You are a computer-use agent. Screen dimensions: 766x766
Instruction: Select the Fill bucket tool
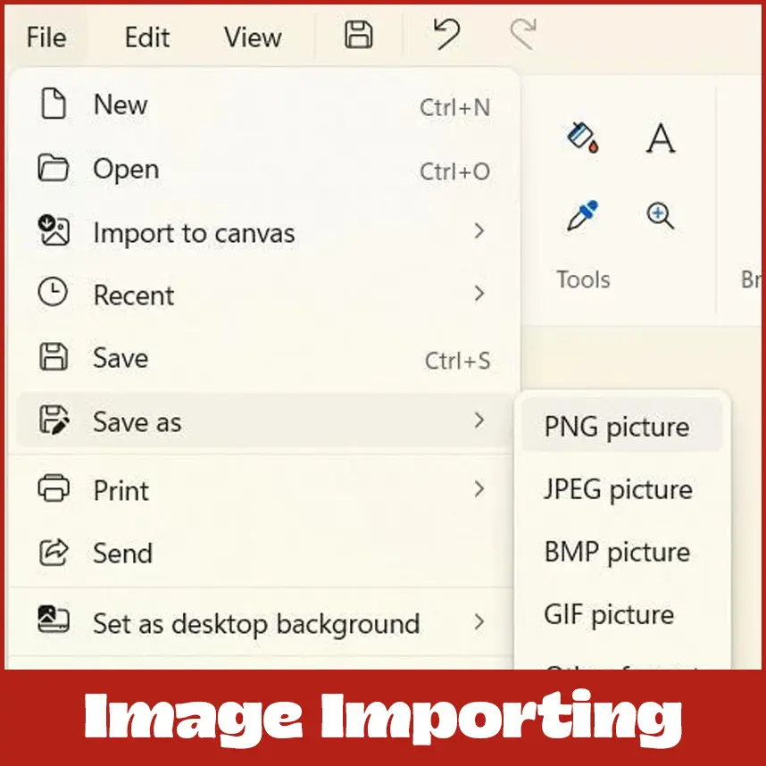coord(582,137)
